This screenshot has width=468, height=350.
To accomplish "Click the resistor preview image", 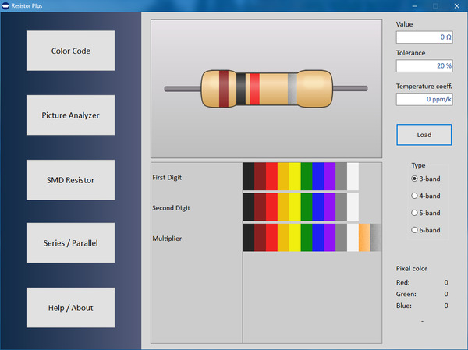I will 266,89.
